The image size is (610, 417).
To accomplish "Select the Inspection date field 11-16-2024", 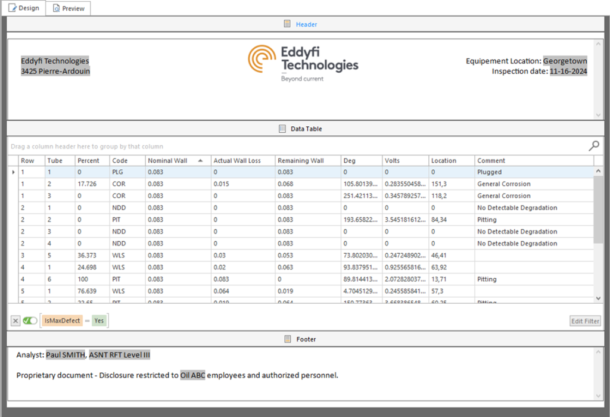I will tap(568, 71).
